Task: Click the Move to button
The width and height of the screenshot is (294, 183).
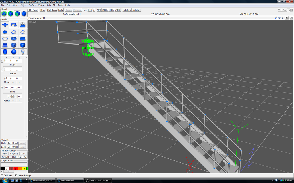Action: 13,65
